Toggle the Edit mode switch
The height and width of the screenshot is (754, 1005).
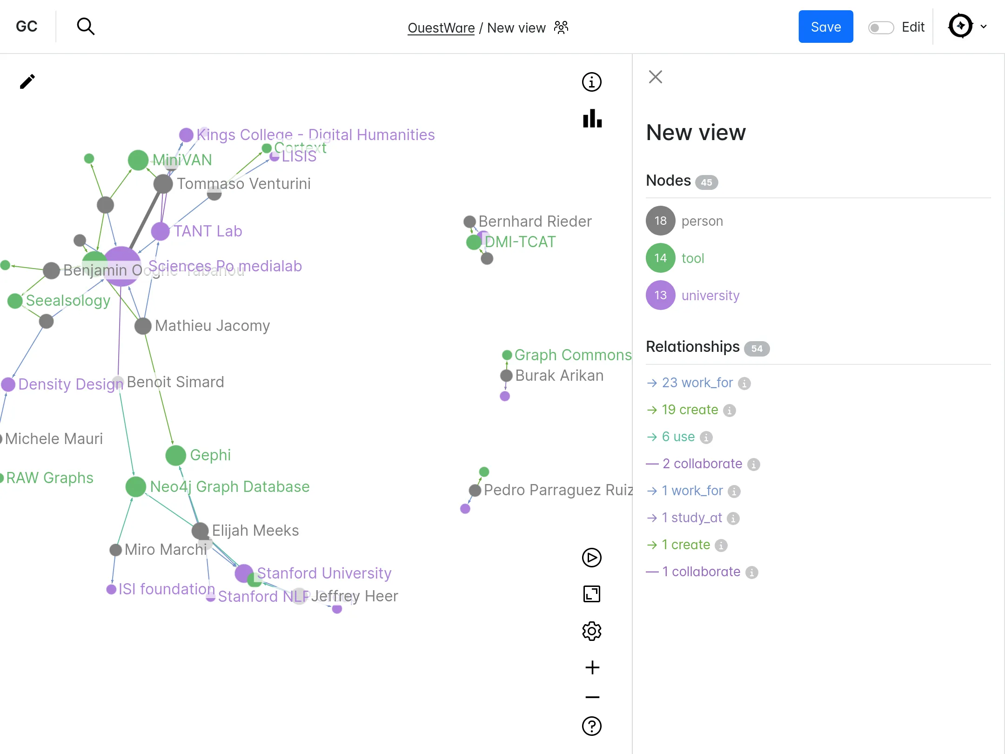click(881, 27)
